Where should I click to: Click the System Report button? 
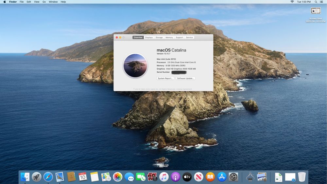pyautogui.click(x=165, y=78)
